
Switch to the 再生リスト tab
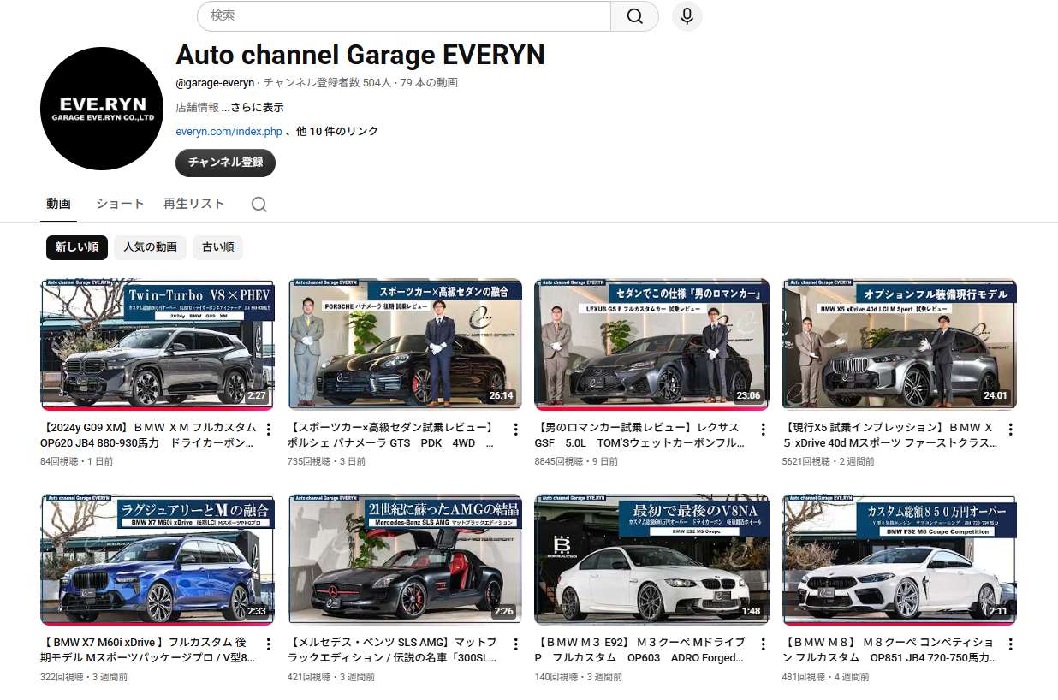click(x=193, y=204)
